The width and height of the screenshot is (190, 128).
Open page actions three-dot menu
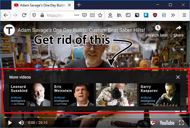coord(77,15)
